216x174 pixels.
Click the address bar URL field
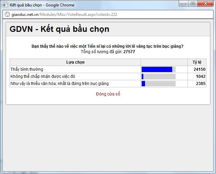(x=108, y=15)
